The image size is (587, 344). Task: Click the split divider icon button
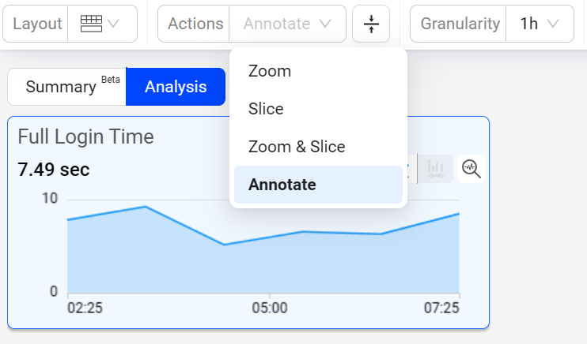click(x=372, y=24)
